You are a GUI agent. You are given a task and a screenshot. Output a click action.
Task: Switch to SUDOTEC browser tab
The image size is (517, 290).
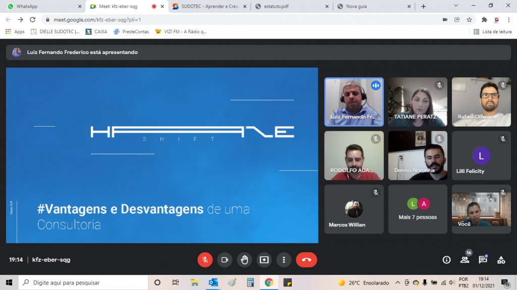pyautogui.click(x=210, y=6)
